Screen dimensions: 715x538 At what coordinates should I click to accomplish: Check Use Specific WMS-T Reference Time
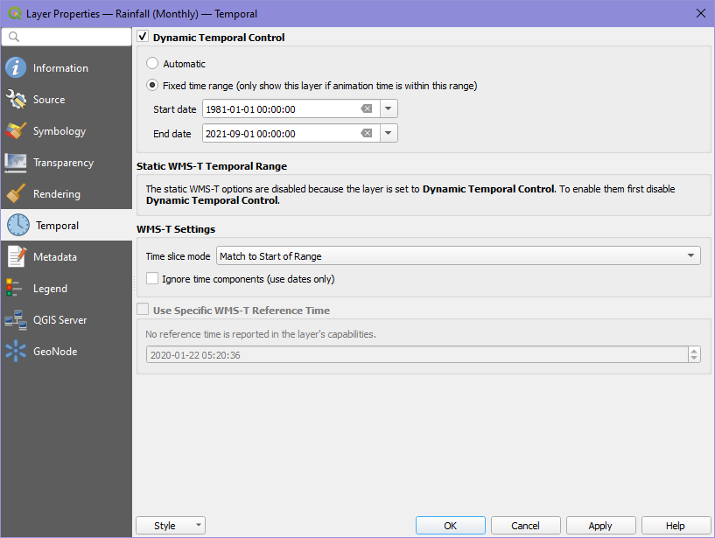tap(144, 309)
